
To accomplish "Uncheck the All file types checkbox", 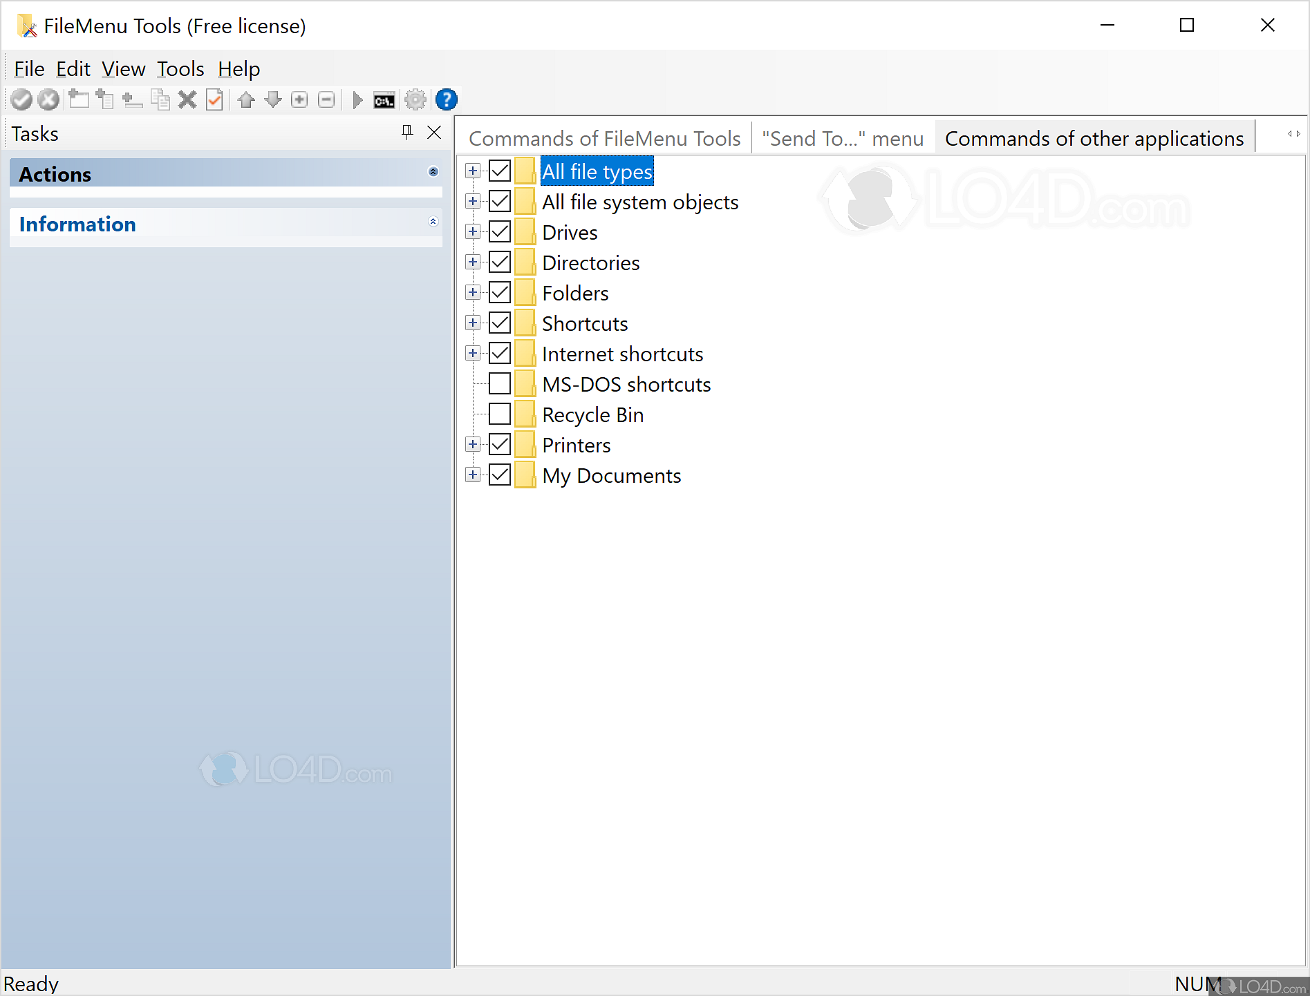I will (500, 171).
